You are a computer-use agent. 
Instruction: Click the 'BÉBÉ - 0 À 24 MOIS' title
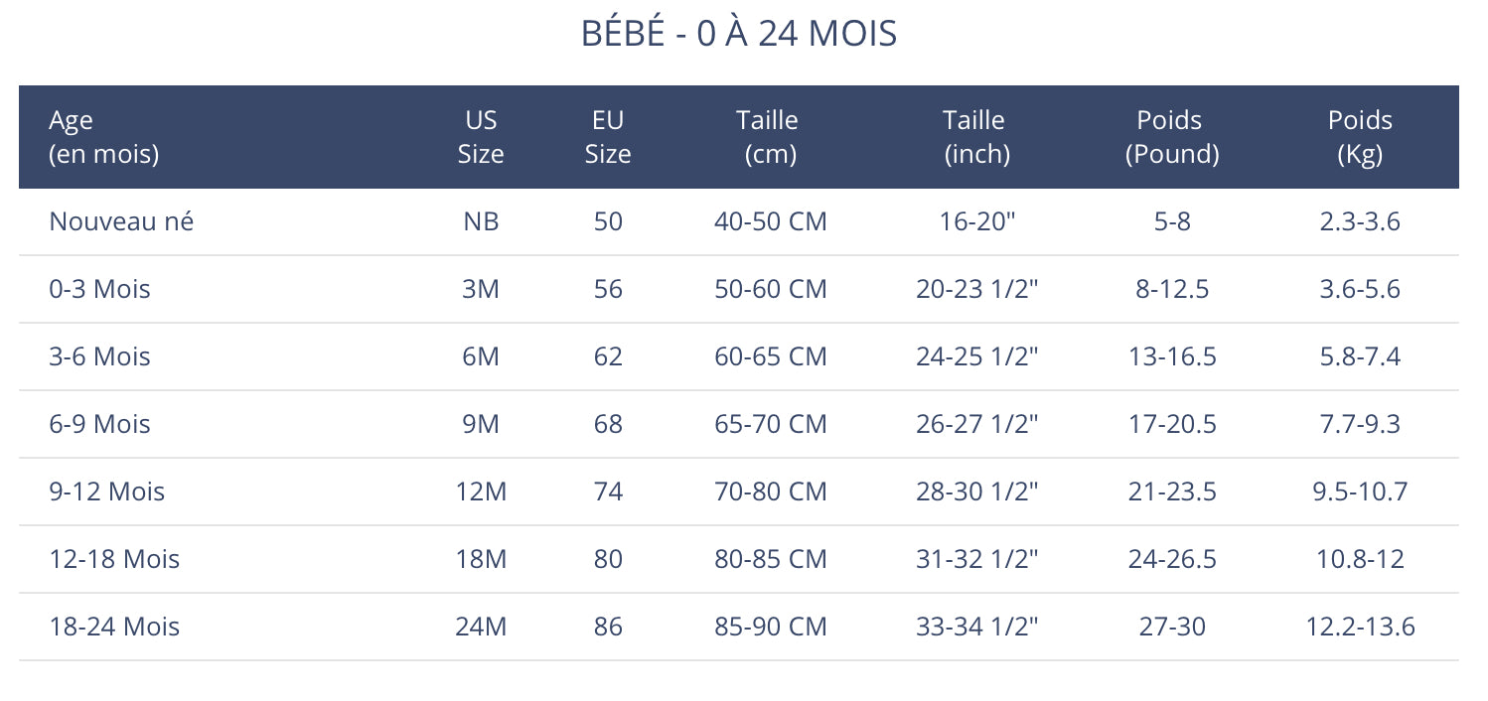[x=738, y=35]
